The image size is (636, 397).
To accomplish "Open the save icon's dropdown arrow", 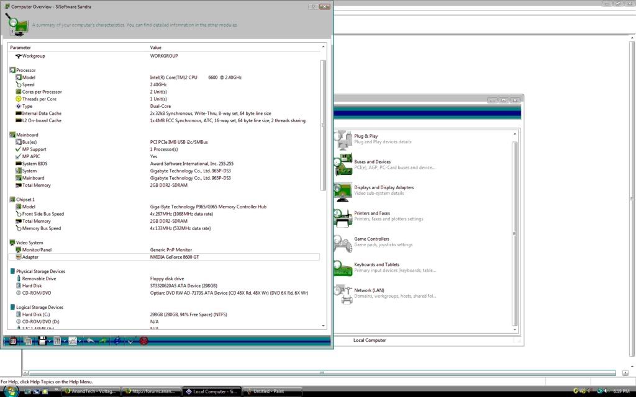I will coord(50,341).
